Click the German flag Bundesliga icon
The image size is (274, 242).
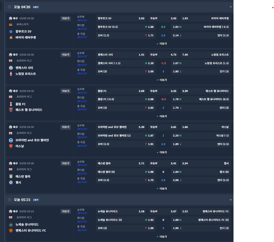pos(11,24)
